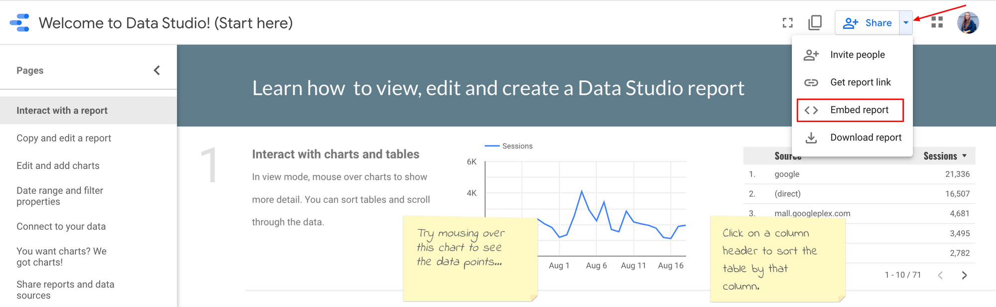
Task: Click the Share button
Action: [x=867, y=23]
